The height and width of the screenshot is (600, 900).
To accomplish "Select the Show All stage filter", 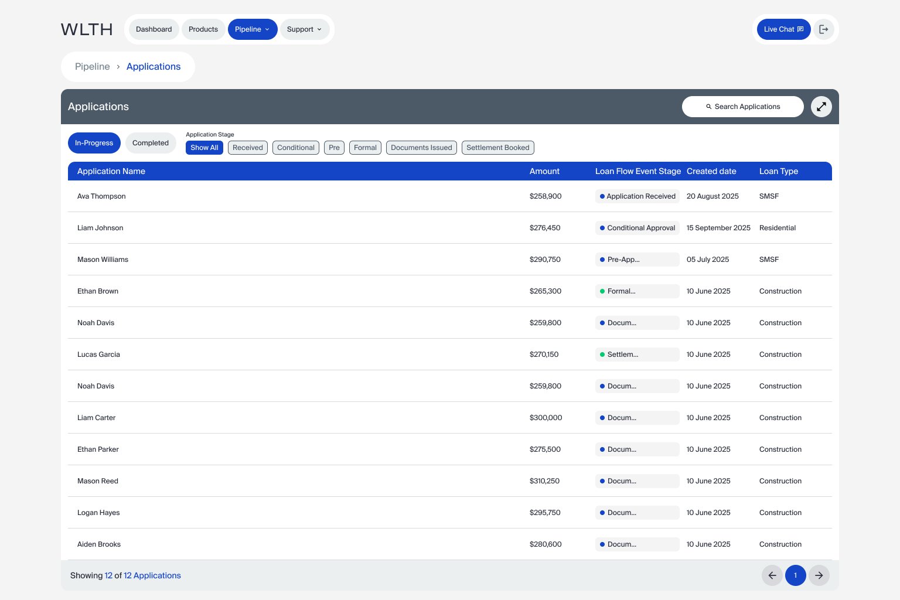I will [204, 148].
